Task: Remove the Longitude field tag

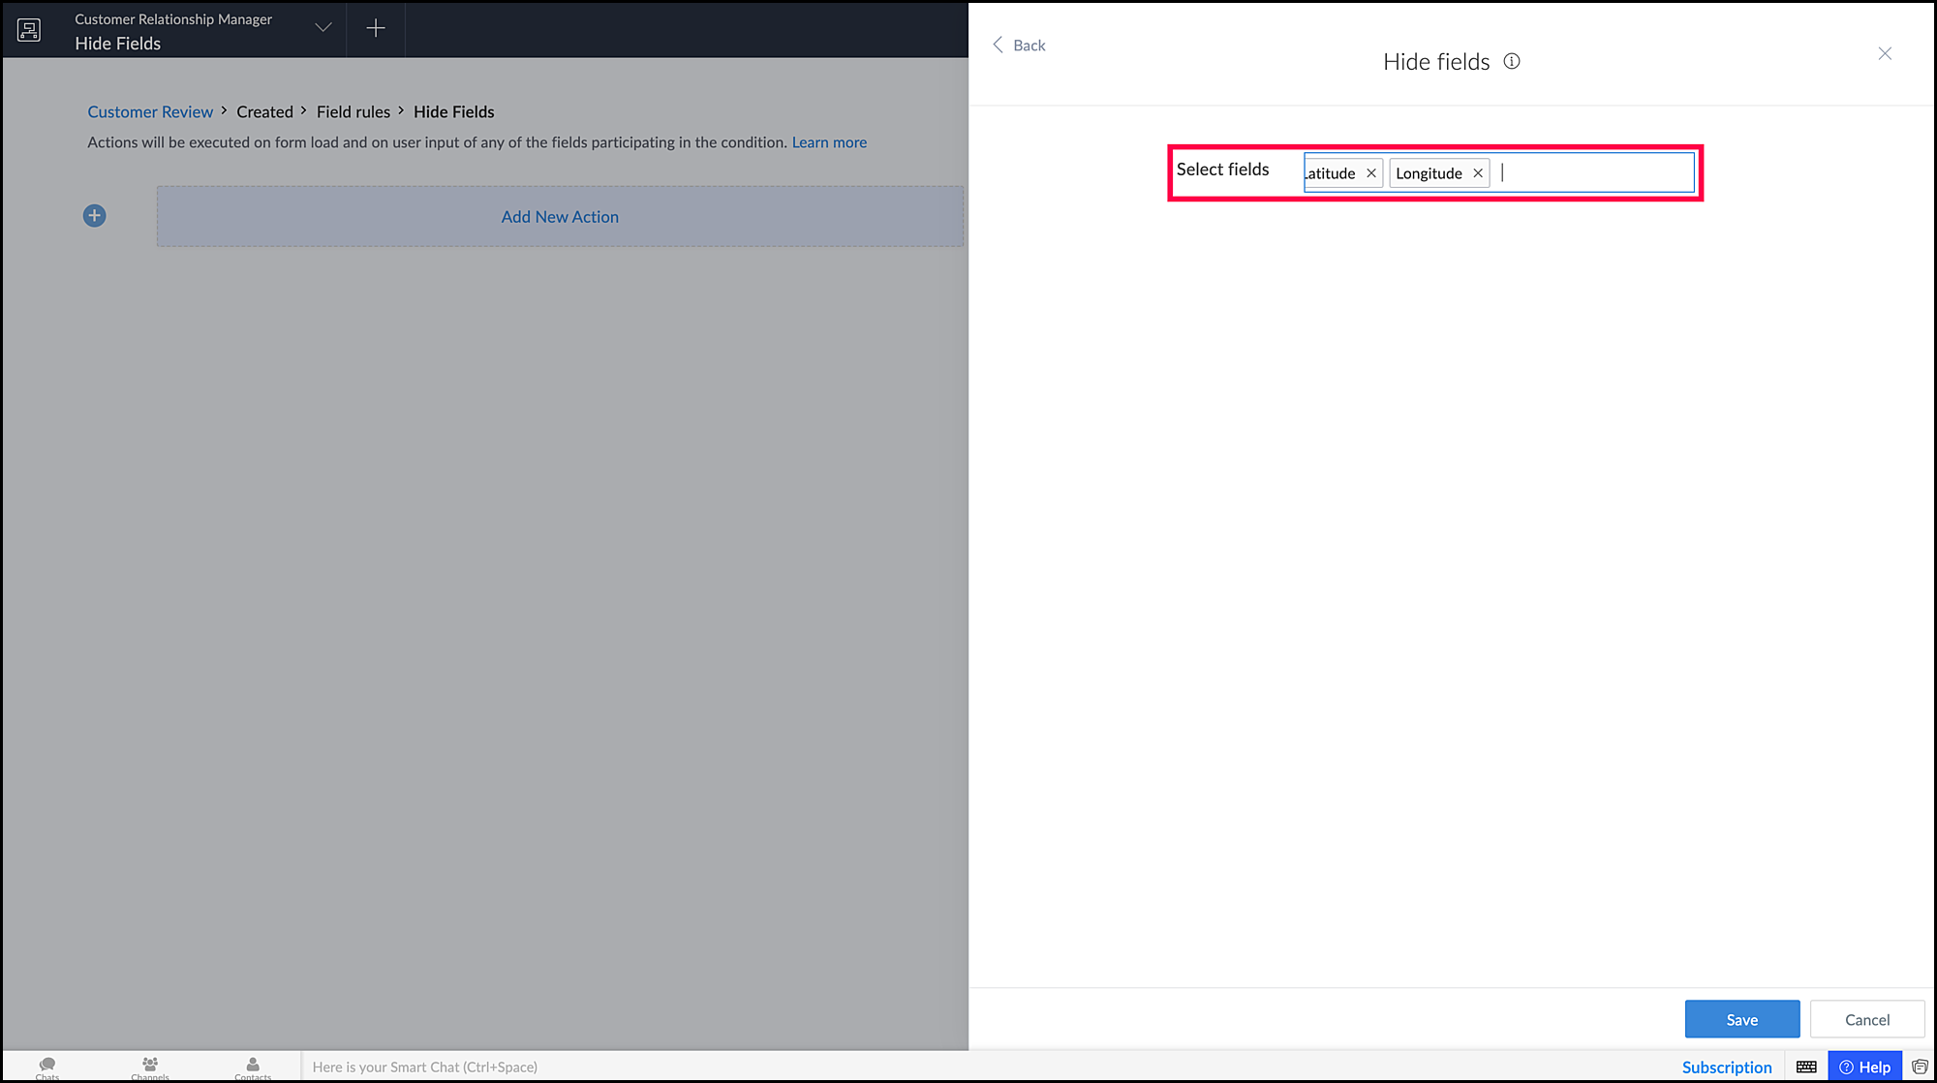Action: [1478, 173]
